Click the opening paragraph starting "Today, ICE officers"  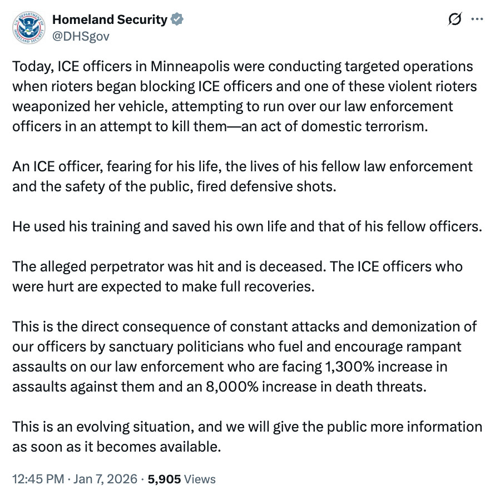click(242, 96)
